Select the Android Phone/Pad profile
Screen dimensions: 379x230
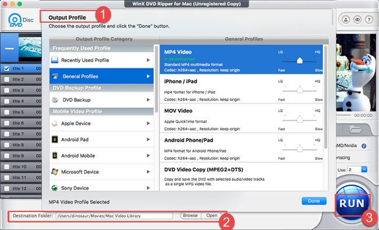(x=241, y=148)
